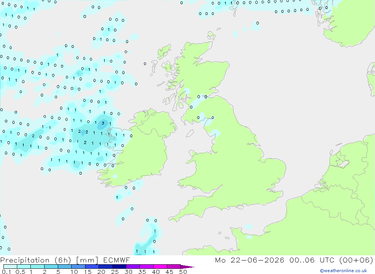Click the '45' legend scale label
375x274 pixels.
(169, 272)
